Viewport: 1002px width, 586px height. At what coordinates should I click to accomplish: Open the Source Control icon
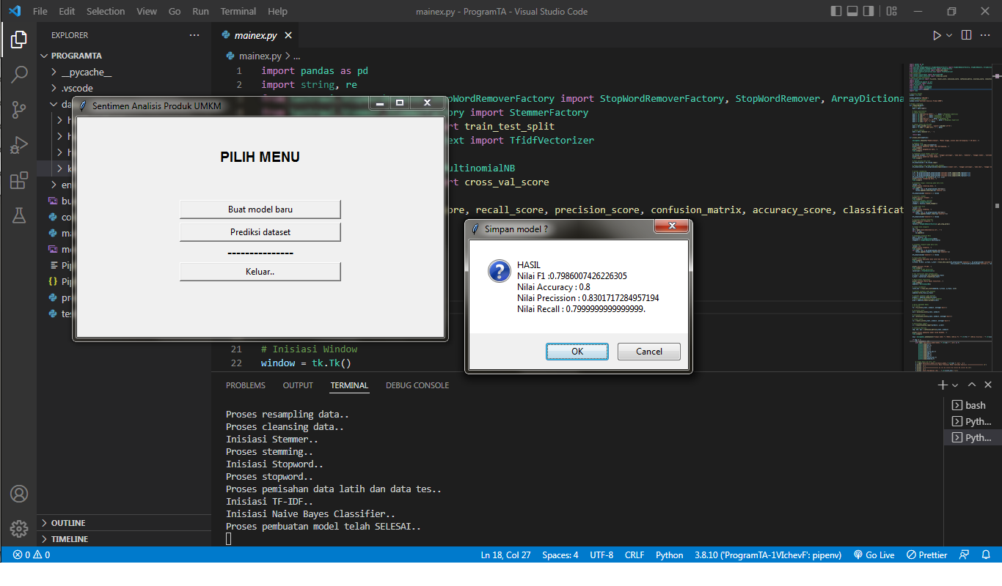(x=19, y=109)
